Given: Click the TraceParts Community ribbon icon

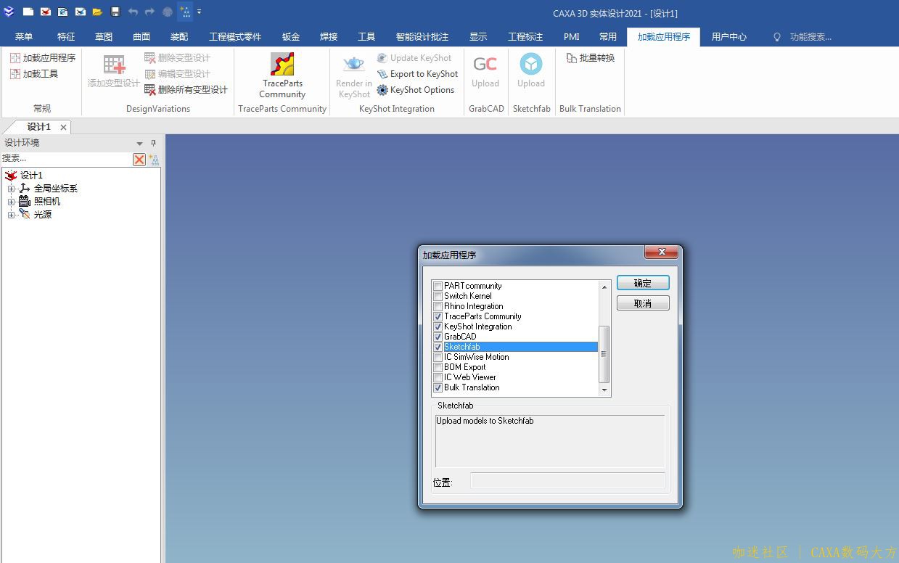Looking at the screenshot, I should (282, 65).
